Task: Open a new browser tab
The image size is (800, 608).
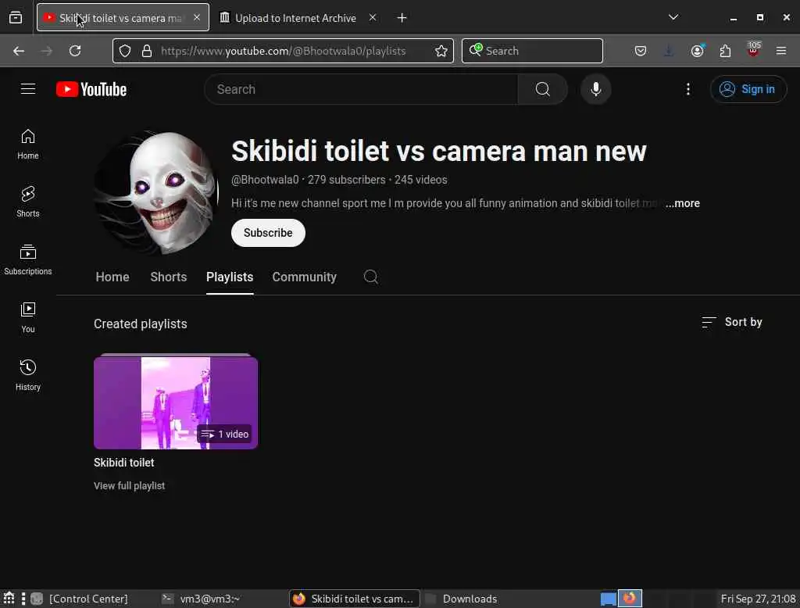Action: click(402, 18)
